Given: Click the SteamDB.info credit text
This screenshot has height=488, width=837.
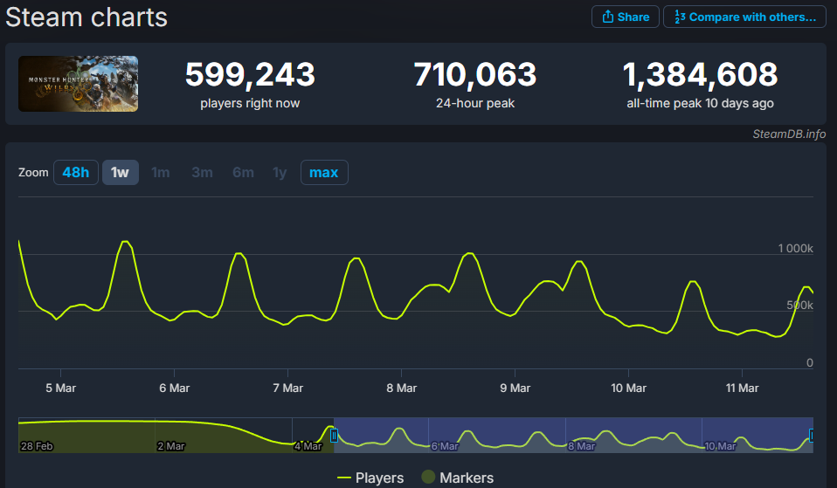Looking at the screenshot, I should point(789,134).
